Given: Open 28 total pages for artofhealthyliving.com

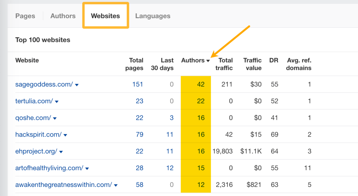Looking at the screenshot, I should coord(139,168).
